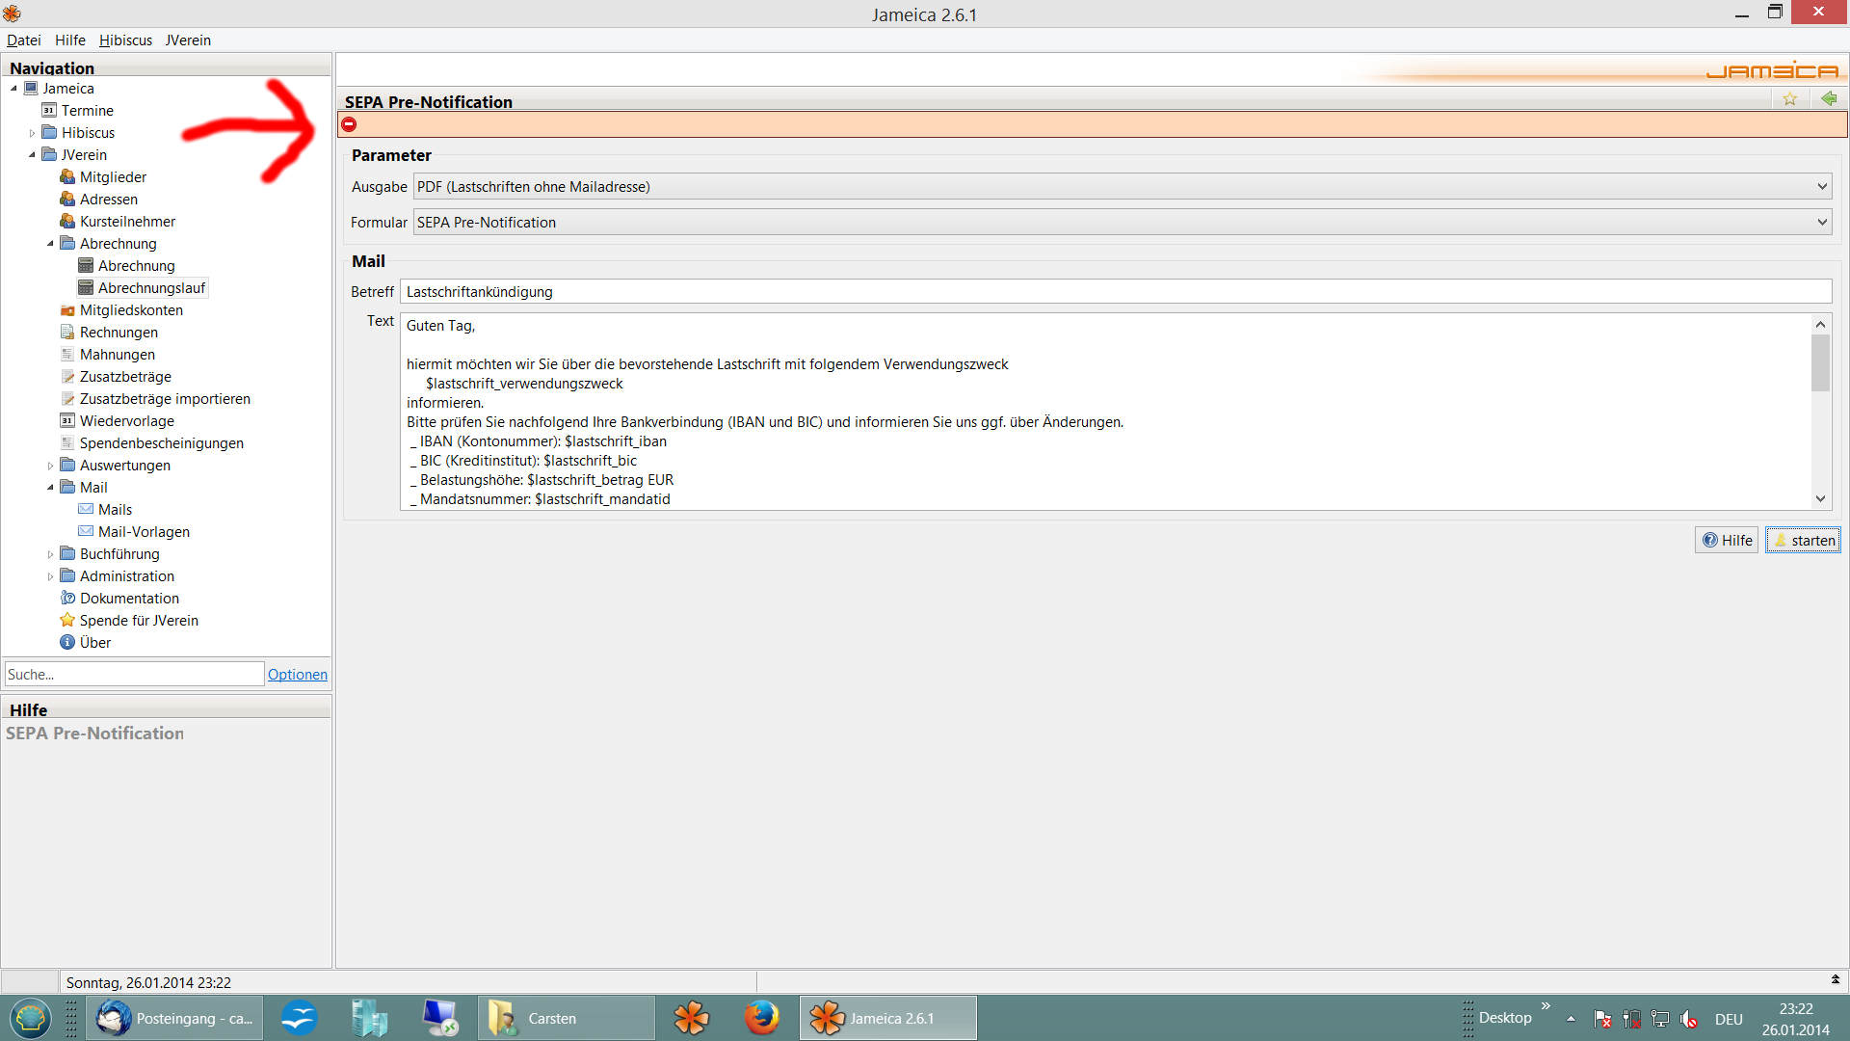The width and height of the screenshot is (1850, 1041).
Task: Open the JVerein menu
Action: point(188,40)
